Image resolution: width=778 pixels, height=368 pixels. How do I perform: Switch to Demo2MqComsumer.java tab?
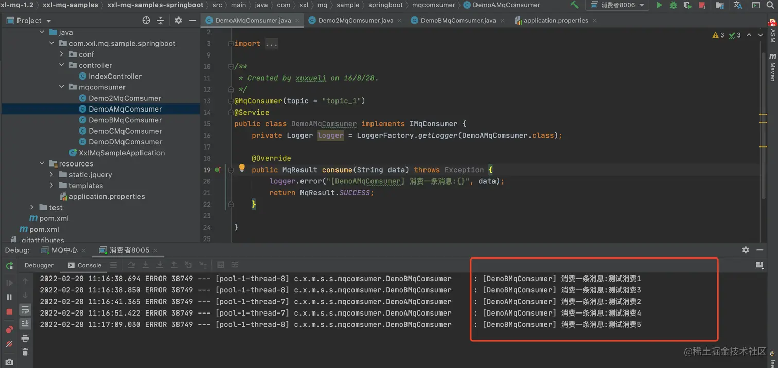click(356, 21)
